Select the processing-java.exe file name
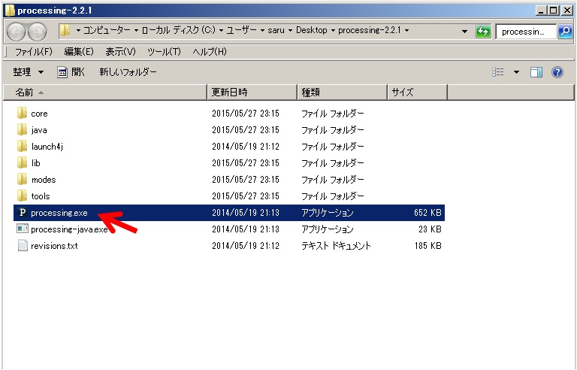 (x=69, y=229)
